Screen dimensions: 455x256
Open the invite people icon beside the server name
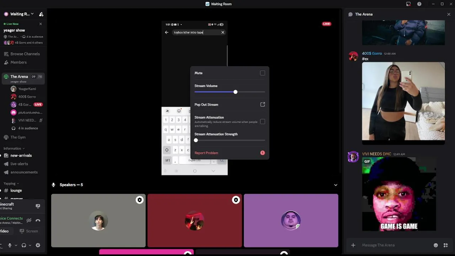[41, 14]
